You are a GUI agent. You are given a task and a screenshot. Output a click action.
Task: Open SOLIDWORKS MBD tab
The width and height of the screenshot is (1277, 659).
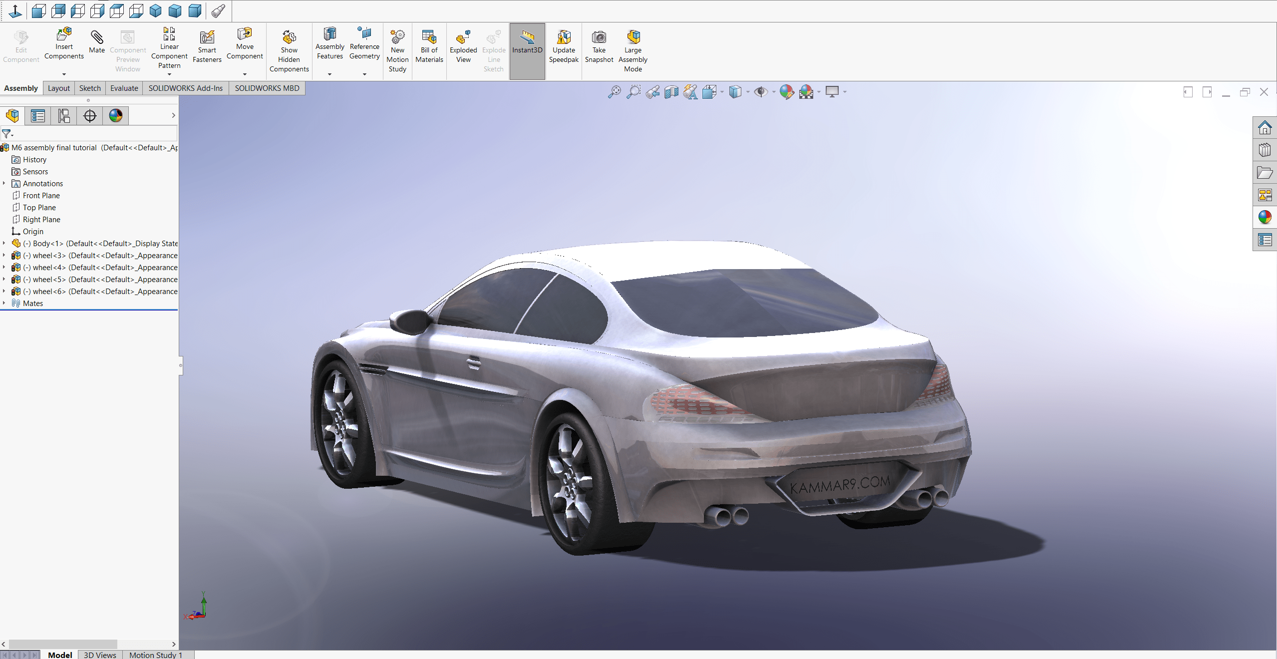coord(267,88)
